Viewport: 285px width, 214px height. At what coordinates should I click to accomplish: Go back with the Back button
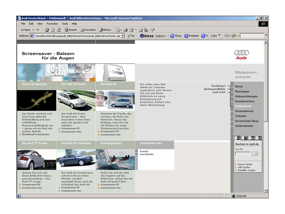26,30
